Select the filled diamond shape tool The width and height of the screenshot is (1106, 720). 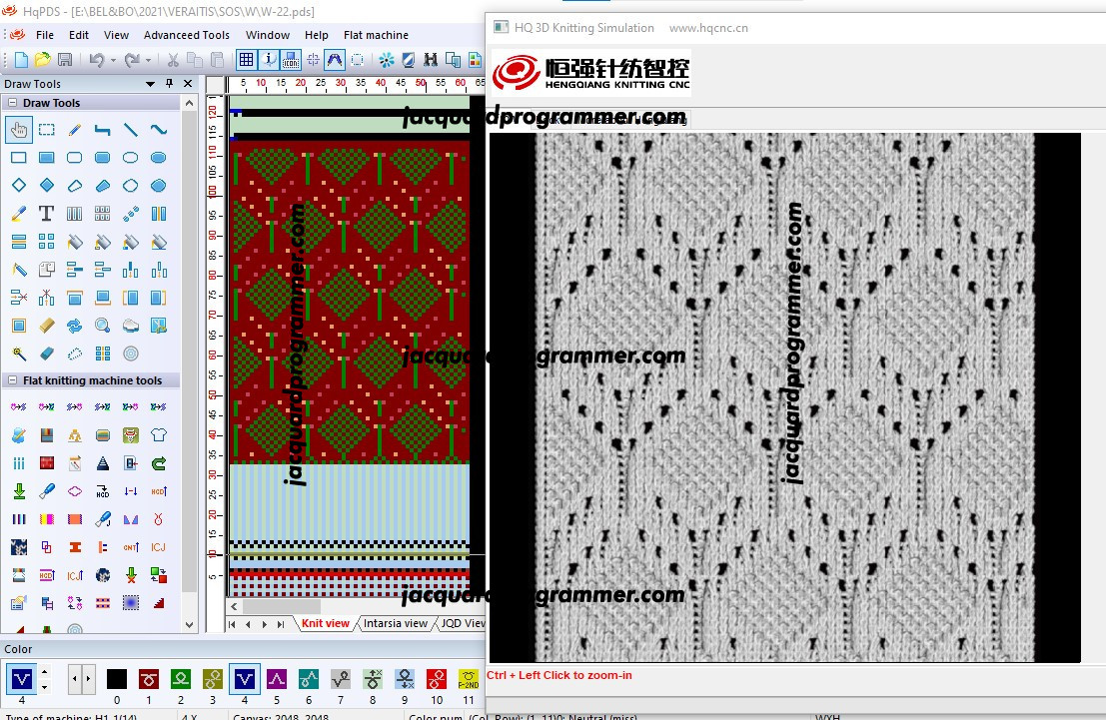point(47,186)
